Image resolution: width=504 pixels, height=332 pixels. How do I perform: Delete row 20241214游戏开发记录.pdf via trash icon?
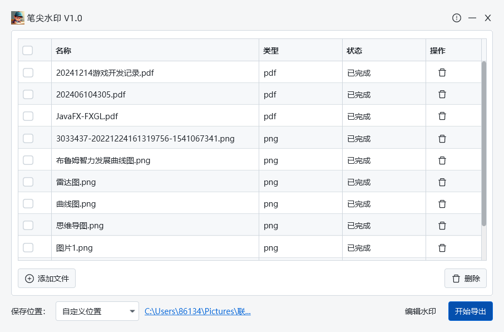click(442, 72)
